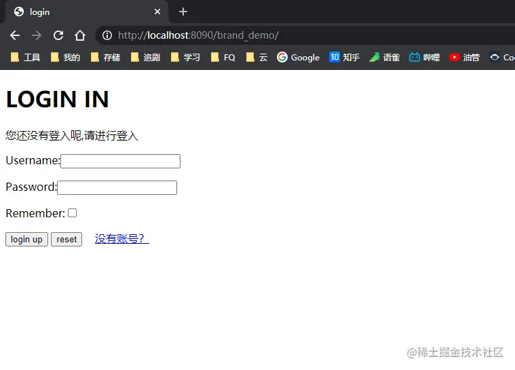Screen dimensions: 515x370
Task: Open a new tab with the plus button
Action: point(183,12)
